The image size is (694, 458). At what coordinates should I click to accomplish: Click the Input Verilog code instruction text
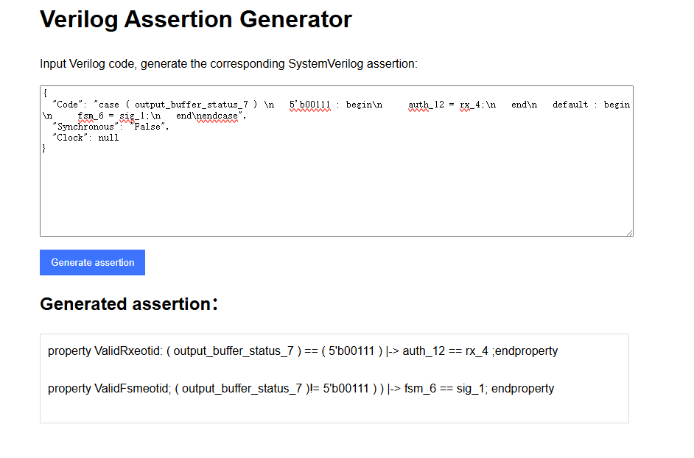coord(228,64)
